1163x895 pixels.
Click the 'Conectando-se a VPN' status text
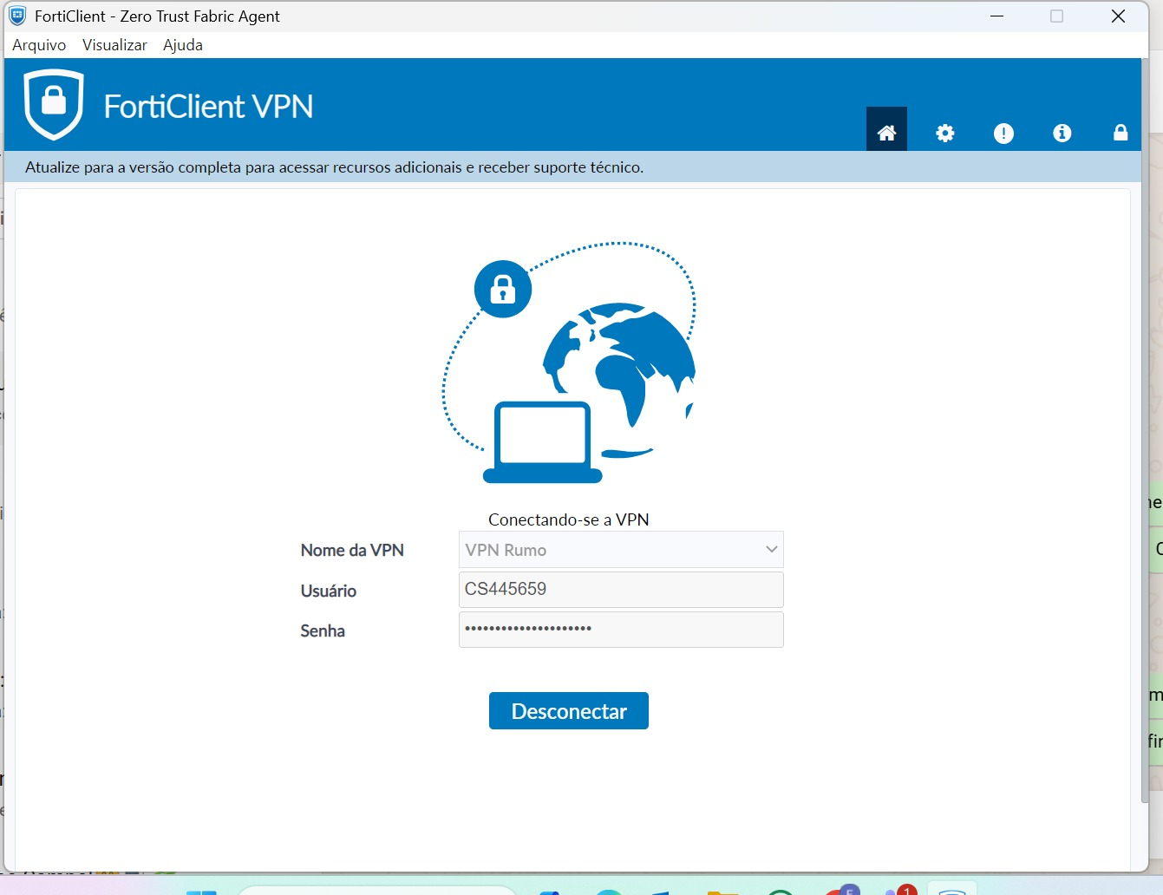(569, 519)
